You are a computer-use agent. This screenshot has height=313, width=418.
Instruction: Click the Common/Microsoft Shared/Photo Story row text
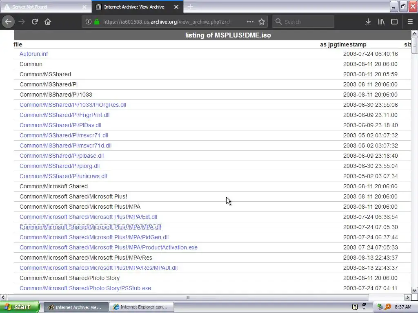69,278
